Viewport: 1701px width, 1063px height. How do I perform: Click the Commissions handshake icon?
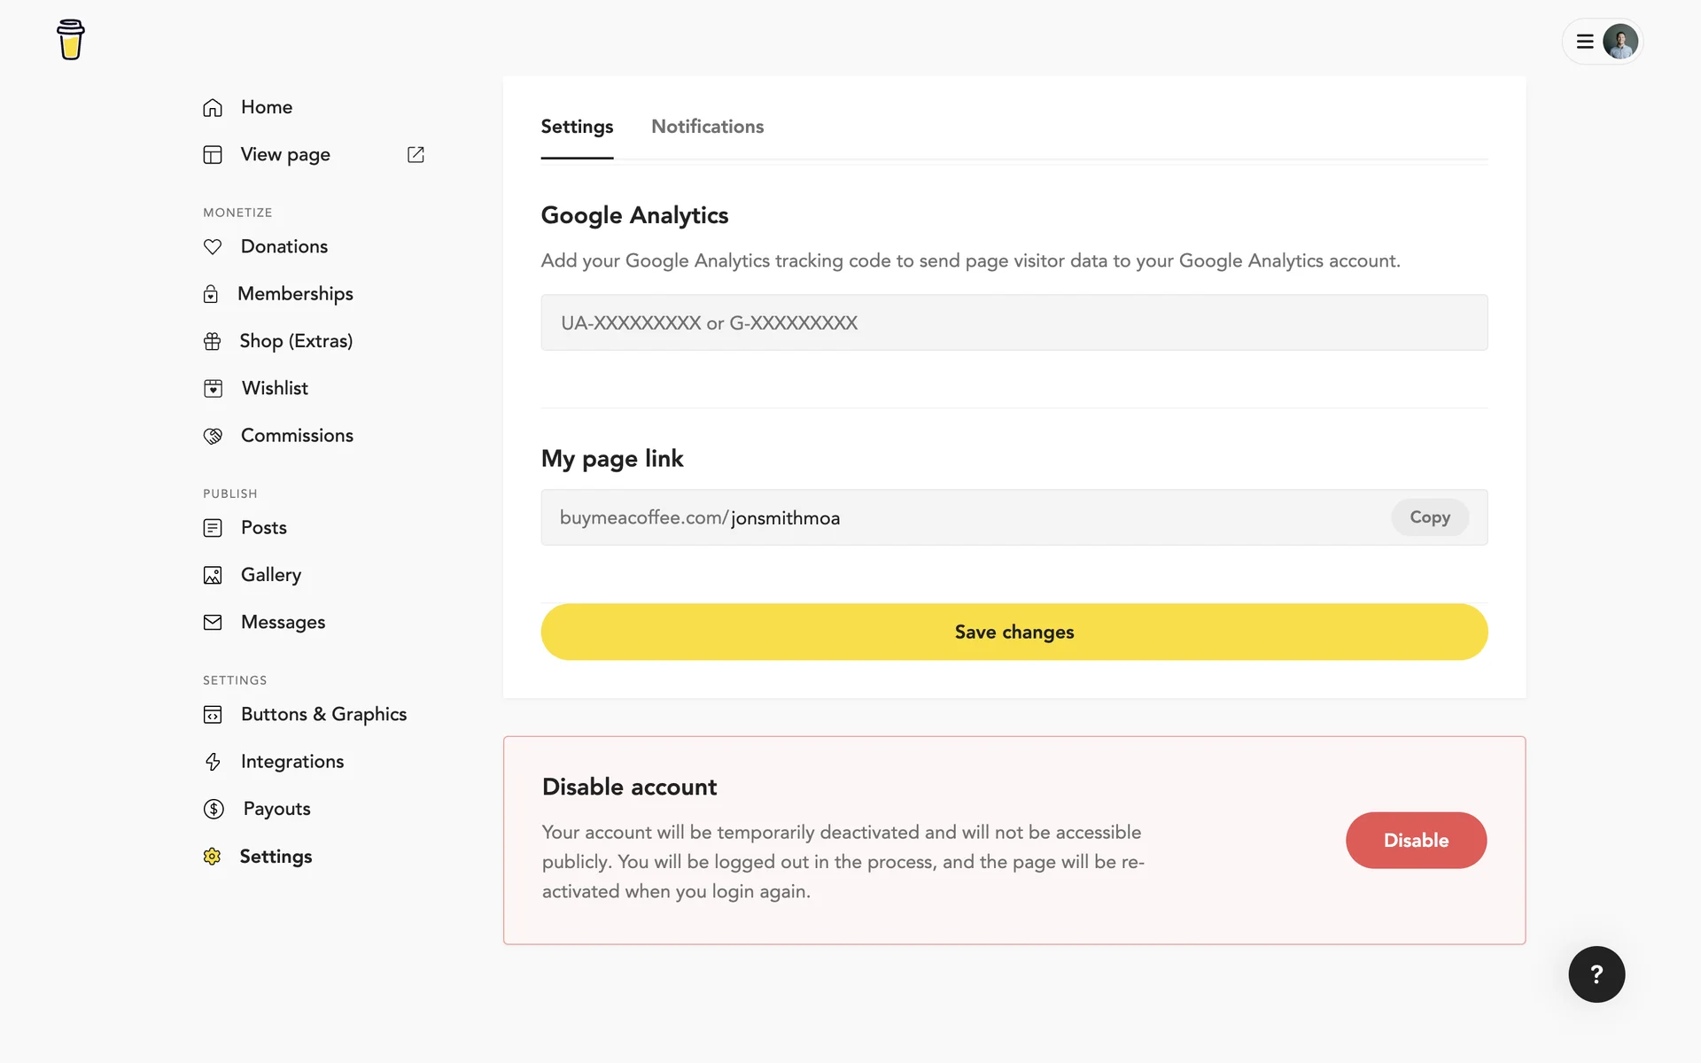click(x=213, y=436)
